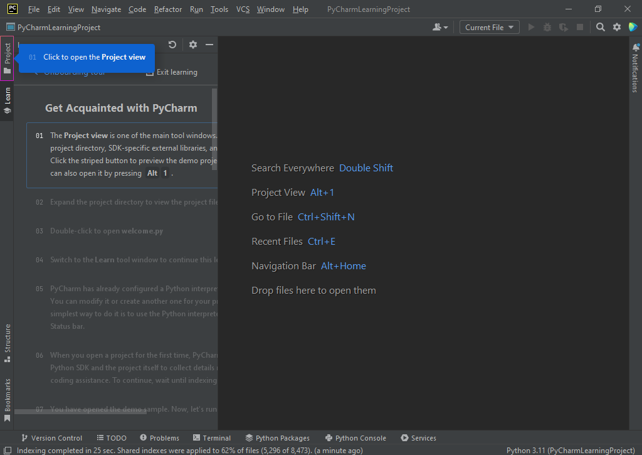This screenshot has width=642, height=455.
Task: Toggle the Learn tool window
Action: click(7, 100)
